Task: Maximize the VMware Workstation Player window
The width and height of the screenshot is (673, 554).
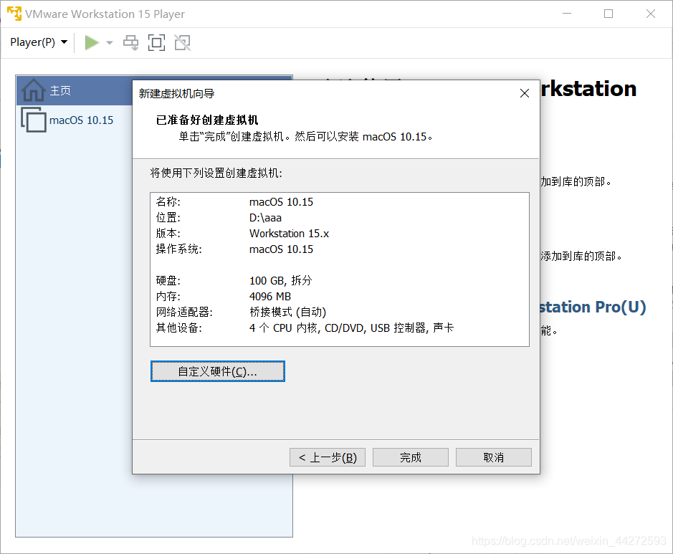Action: (x=608, y=14)
